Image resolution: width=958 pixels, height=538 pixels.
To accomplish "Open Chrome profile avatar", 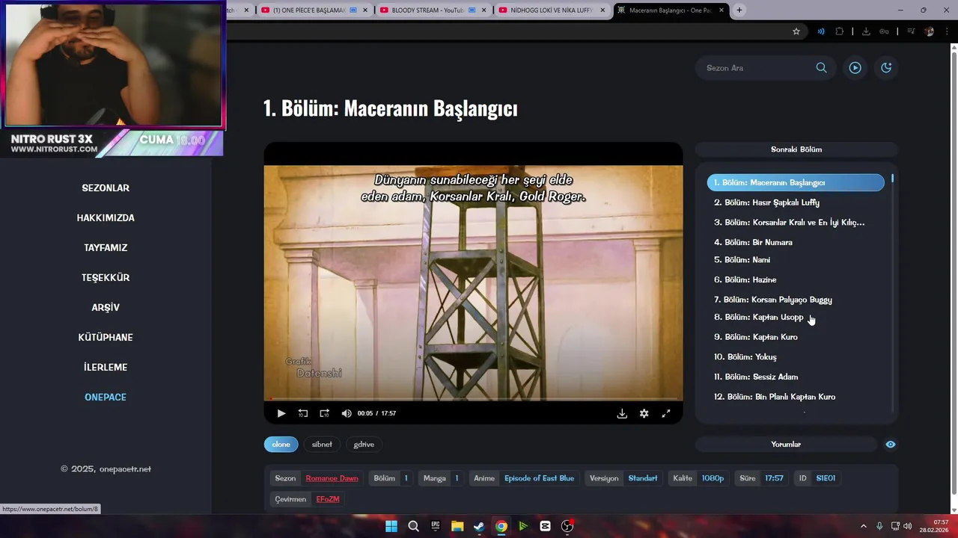I will click(930, 31).
